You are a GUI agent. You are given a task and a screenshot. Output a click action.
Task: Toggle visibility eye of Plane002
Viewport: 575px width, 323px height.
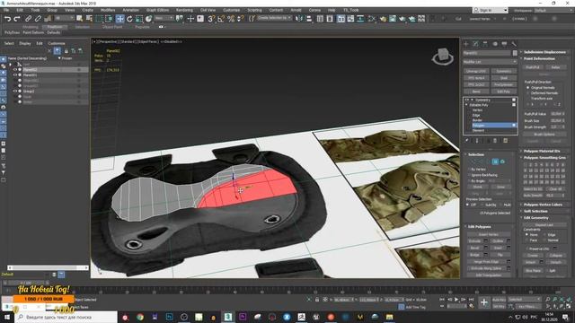[15, 70]
